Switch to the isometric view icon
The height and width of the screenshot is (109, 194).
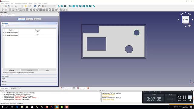(x=70, y=6)
